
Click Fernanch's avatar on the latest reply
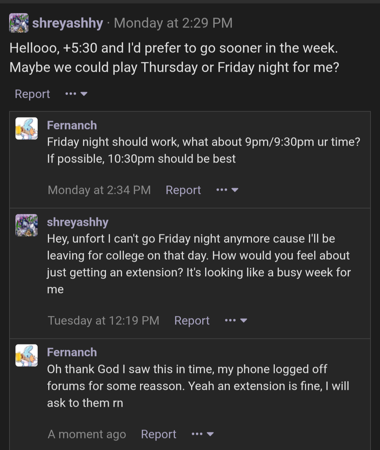click(26, 355)
